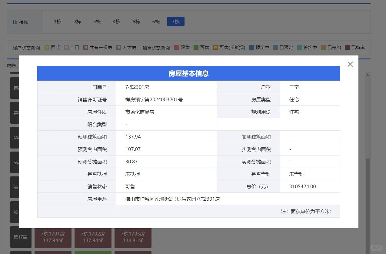This screenshot has height=254, width=386.
Task: Click the 预定中 legend swatch
Action: [251, 47]
